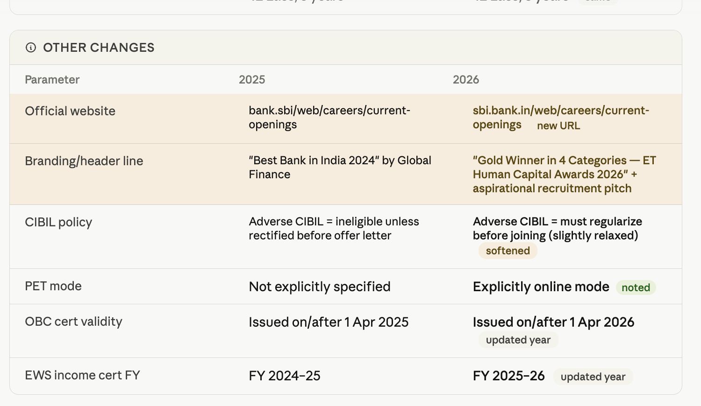Click the 'new URL' tag
Viewport: 701px width, 406px height.
(558, 126)
